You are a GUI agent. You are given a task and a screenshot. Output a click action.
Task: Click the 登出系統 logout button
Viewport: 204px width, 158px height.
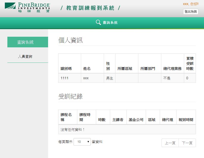191,12
